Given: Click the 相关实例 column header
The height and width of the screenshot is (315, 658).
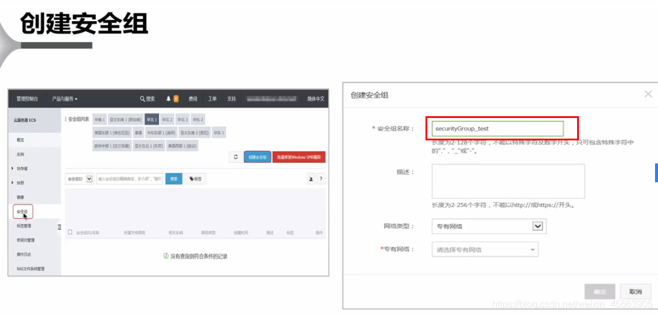Looking at the screenshot, I should pyautogui.click(x=175, y=232).
